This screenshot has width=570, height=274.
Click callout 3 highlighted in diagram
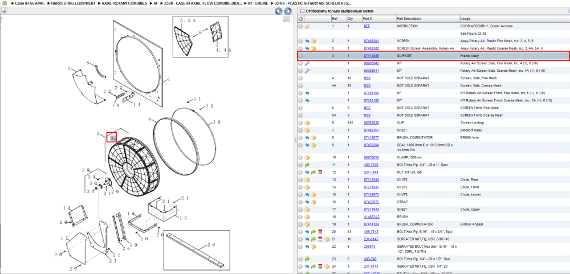tap(112, 138)
